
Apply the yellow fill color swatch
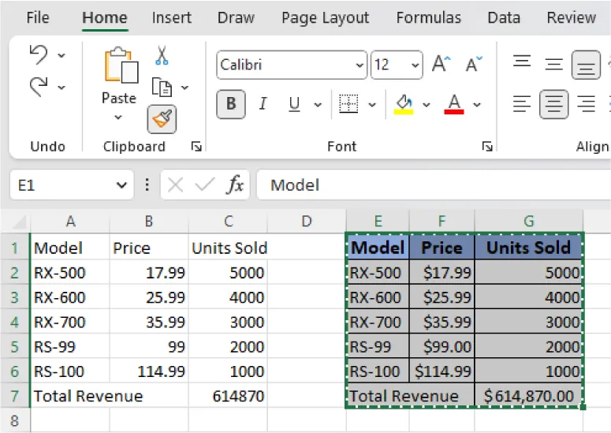click(404, 104)
